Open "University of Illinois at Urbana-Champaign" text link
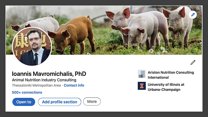The image size is (208, 117). click(x=166, y=87)
